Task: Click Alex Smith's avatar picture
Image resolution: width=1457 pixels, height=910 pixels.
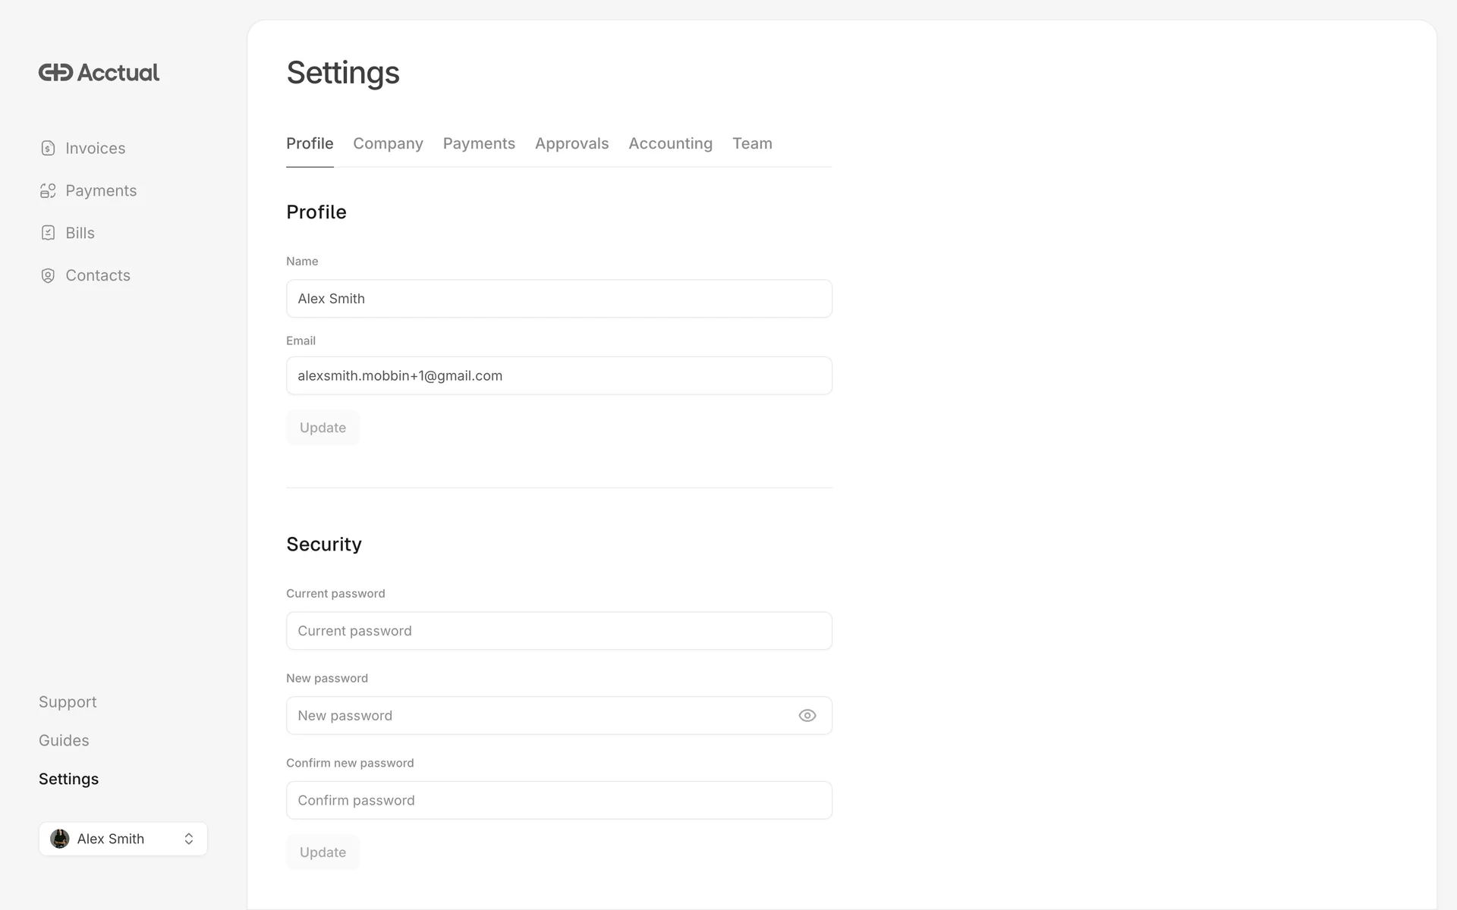Action: point(60,839)
